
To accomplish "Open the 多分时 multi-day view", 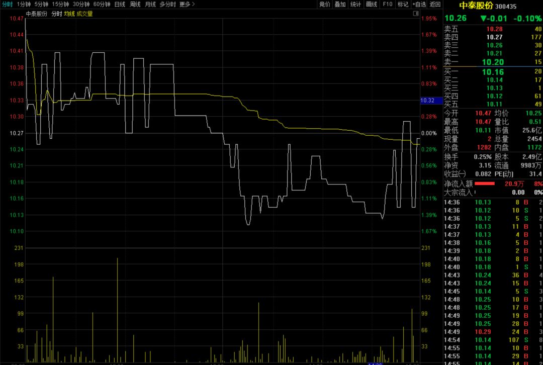I will (x=167, y=4).
